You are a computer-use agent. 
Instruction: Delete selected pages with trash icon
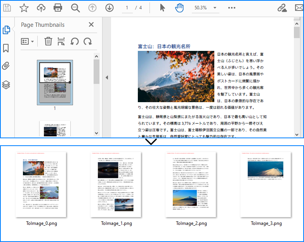(x=48, y=41)
